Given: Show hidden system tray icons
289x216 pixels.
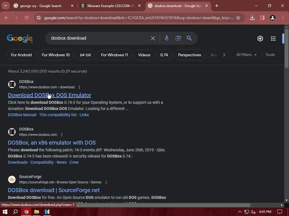Looking at the screenshot, I should coord(240,212).
